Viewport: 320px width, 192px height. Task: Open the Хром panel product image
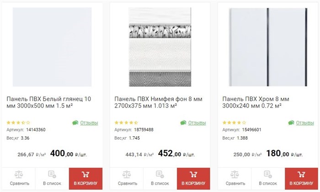click(x=268, y=47)
